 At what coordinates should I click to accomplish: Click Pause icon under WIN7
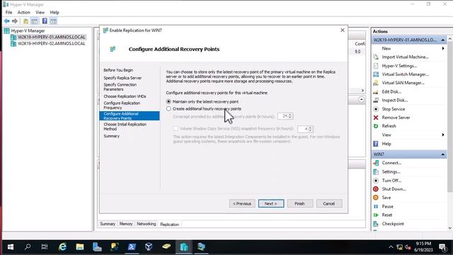click(x=376, y=206)
